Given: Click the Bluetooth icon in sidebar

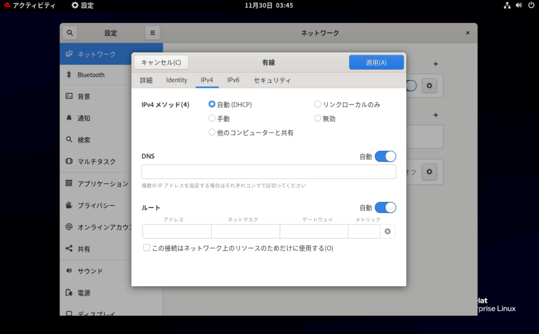Looking at the screenshot, I should click(x=68, y=75).
